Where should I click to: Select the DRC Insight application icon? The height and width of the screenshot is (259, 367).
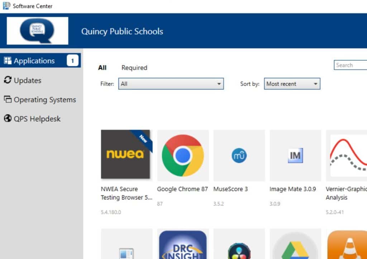pos(183,245)
